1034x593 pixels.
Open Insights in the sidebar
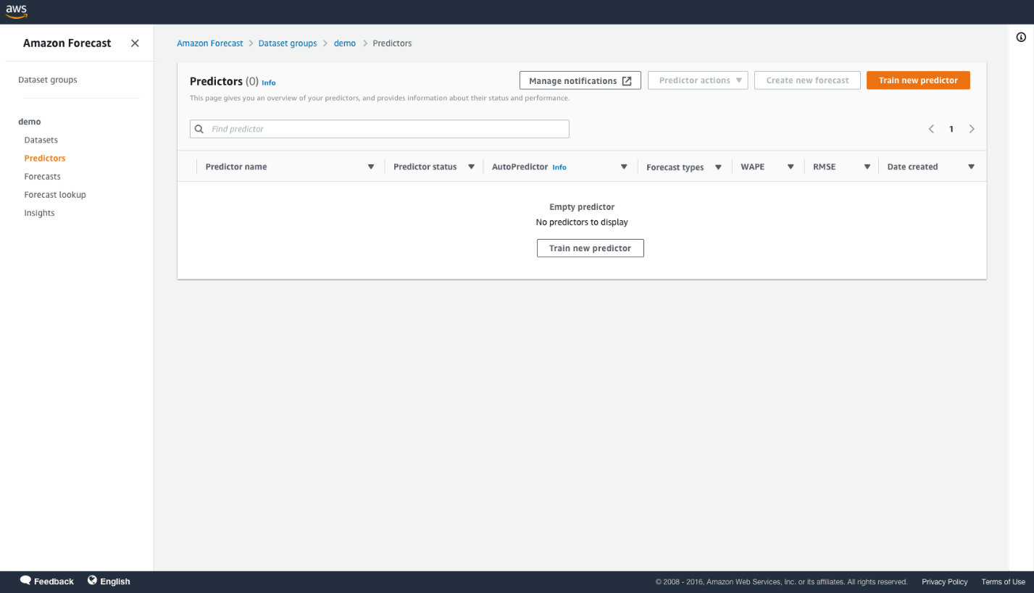[39, 213]
